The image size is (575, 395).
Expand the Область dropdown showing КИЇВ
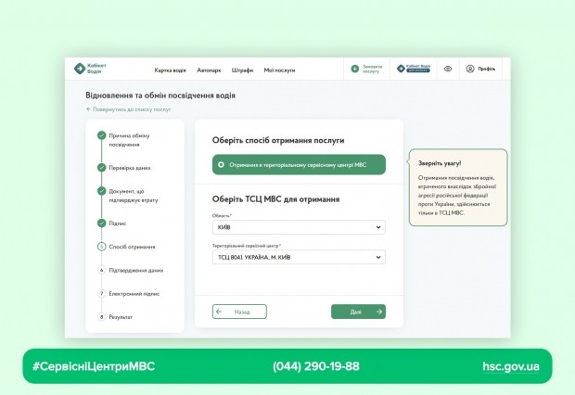click(299, 227)
